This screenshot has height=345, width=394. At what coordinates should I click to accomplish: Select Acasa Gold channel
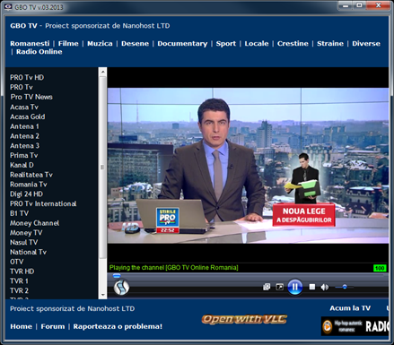coord(28,116)
